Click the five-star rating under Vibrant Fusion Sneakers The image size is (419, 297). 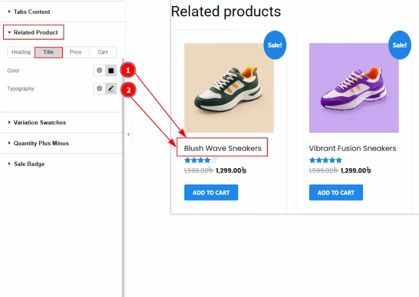[x=325, y=160]
